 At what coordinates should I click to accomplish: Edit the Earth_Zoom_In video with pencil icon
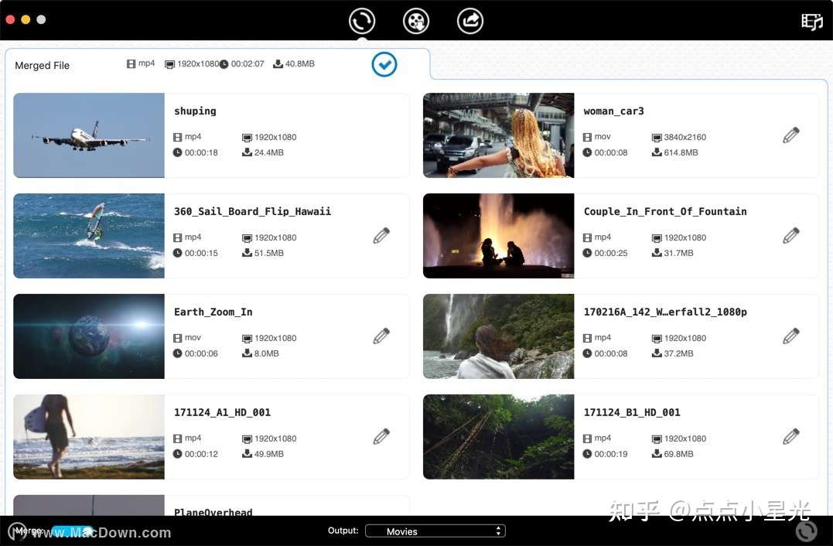(381, 336)
